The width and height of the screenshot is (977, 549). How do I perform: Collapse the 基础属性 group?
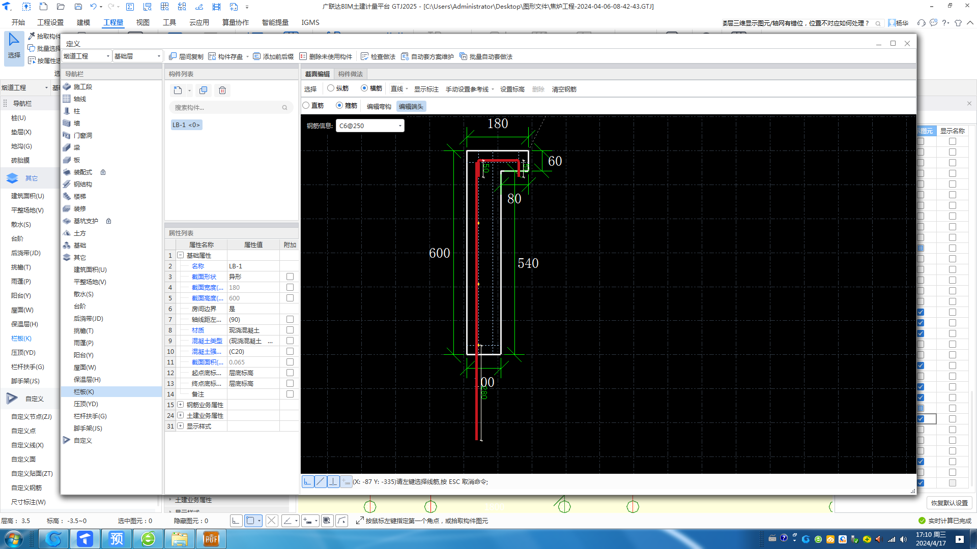tap(180, 255)
